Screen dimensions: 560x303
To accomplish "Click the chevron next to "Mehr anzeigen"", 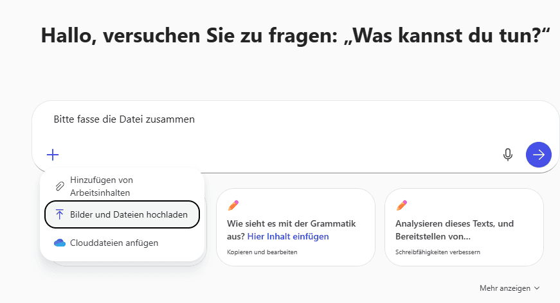I will tap(537, 288).
